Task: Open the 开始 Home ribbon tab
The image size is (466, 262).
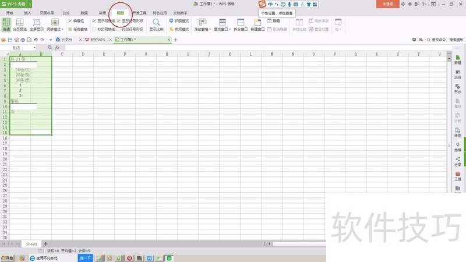Action: 10,13
